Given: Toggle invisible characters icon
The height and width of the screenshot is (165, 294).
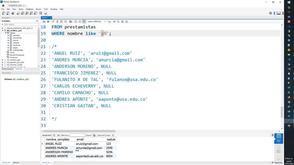Looking at the screenshot, I should coord(123,22).
